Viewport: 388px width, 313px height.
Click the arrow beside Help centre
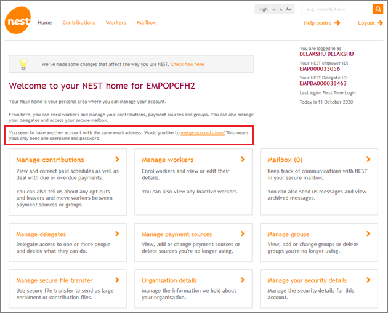point(337,23)
